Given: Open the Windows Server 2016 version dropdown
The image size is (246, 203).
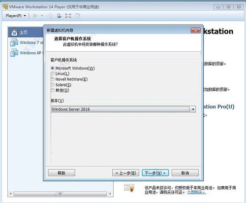Looking at the screenshot, I should [123, 109].
